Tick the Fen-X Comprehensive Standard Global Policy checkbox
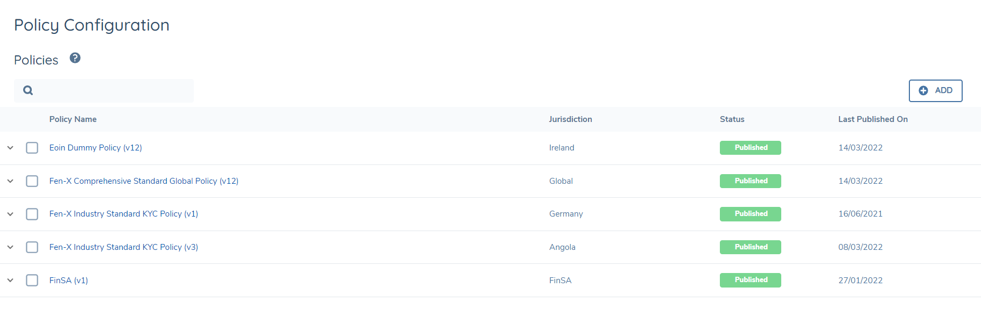Screen dimensions: 981x316 (32, 181)
